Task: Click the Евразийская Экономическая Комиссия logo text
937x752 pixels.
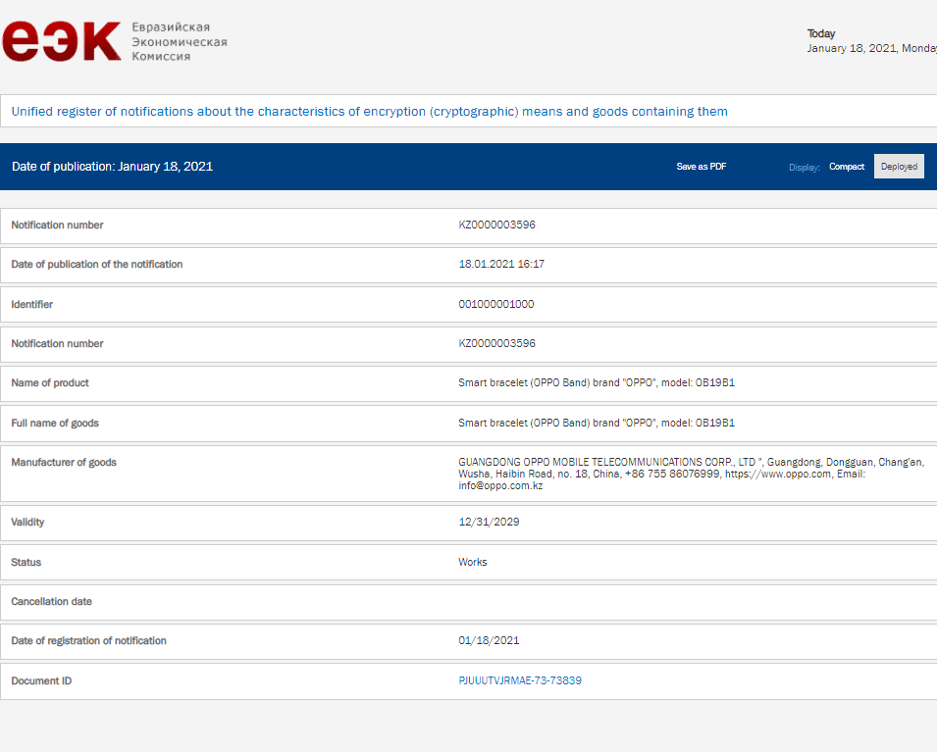Action: click(179, 42)
